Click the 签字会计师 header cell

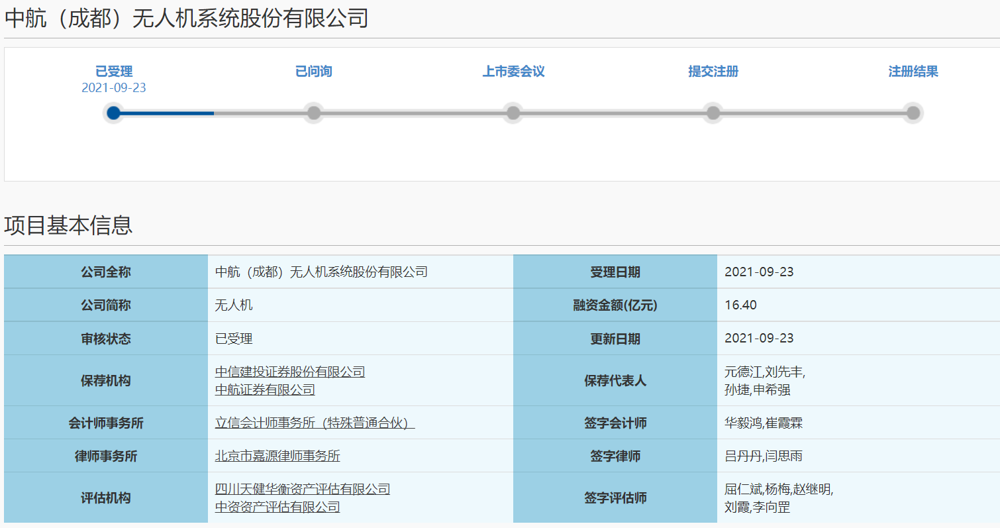click(615, 423)
